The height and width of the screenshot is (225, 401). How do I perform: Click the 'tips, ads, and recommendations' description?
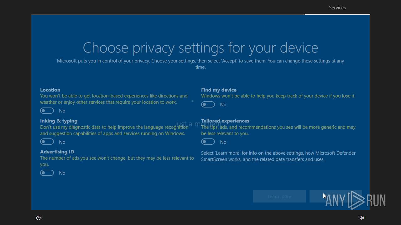click(x=278, y=130)
